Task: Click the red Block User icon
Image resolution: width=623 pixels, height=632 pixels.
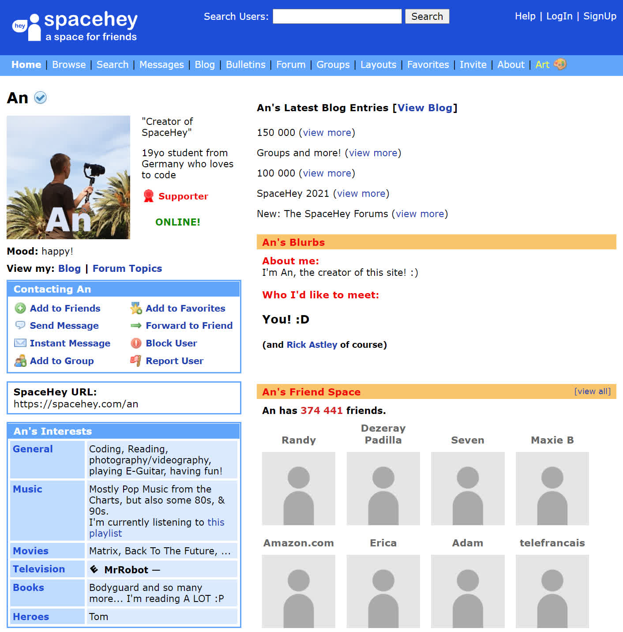Action: tap(136, 343)
